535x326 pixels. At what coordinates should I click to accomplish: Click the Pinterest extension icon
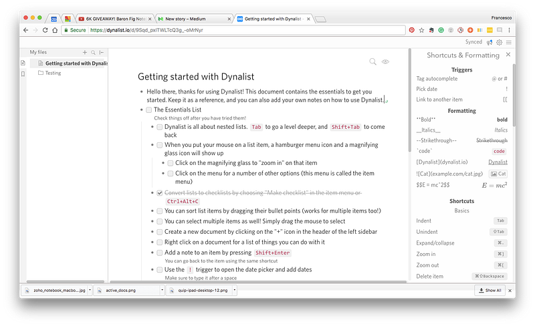coord(412,30)
